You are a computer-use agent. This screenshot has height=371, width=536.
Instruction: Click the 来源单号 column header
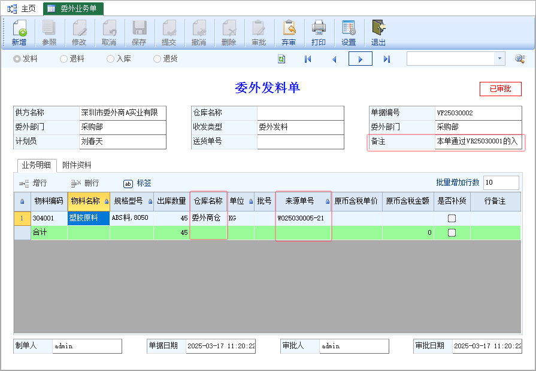pos(303,201)
